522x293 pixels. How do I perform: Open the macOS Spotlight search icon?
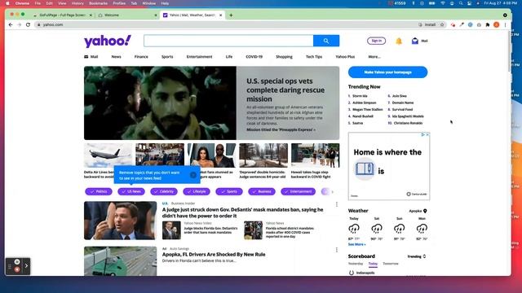click(461, 3)
